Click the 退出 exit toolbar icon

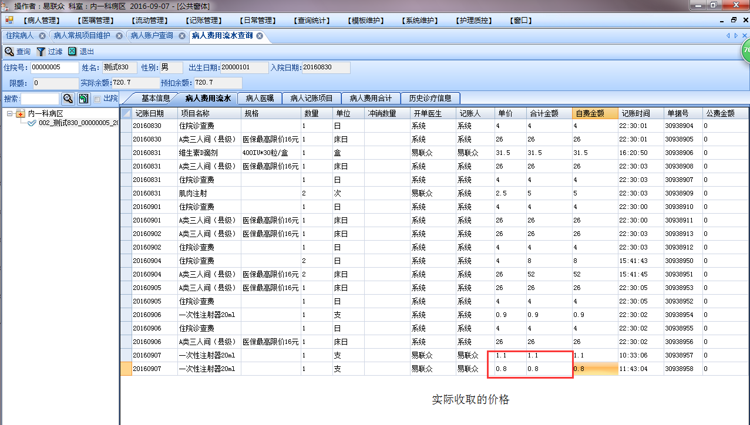[x=72, y=52]
